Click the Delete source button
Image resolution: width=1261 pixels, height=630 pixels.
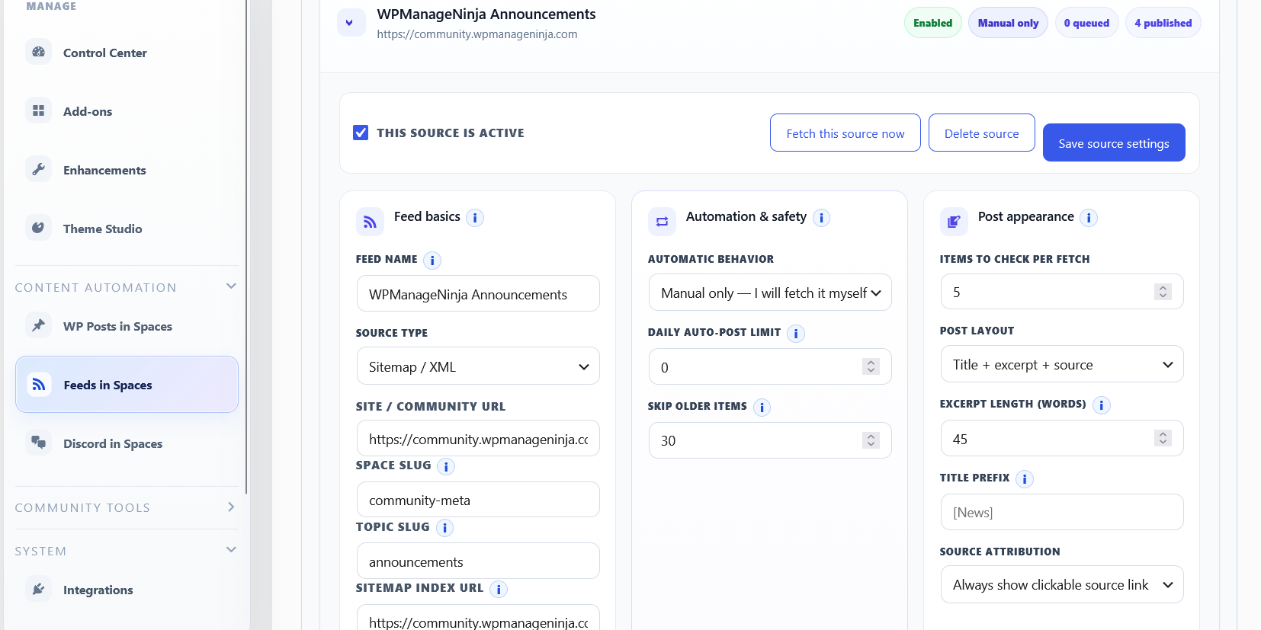[981, 133]
